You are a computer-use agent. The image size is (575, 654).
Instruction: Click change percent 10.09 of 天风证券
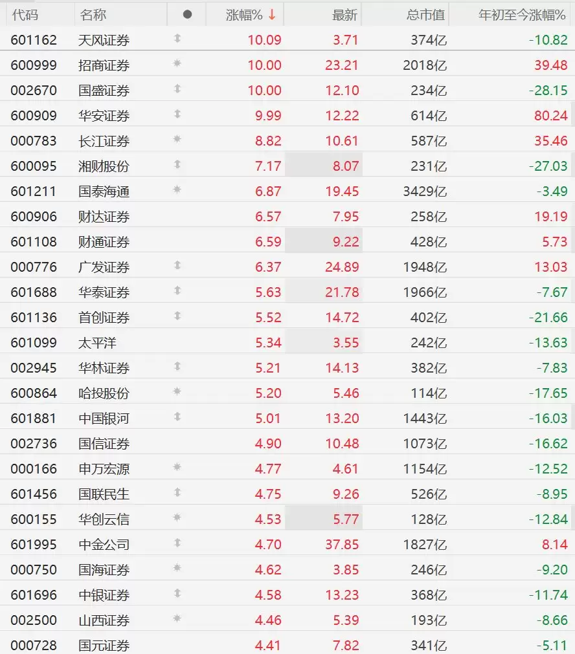pos(264,40)
